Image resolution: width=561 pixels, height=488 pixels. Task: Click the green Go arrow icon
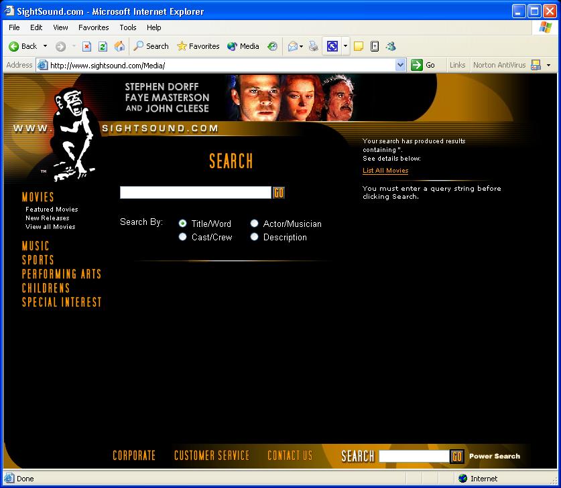[x=416, y=65]
